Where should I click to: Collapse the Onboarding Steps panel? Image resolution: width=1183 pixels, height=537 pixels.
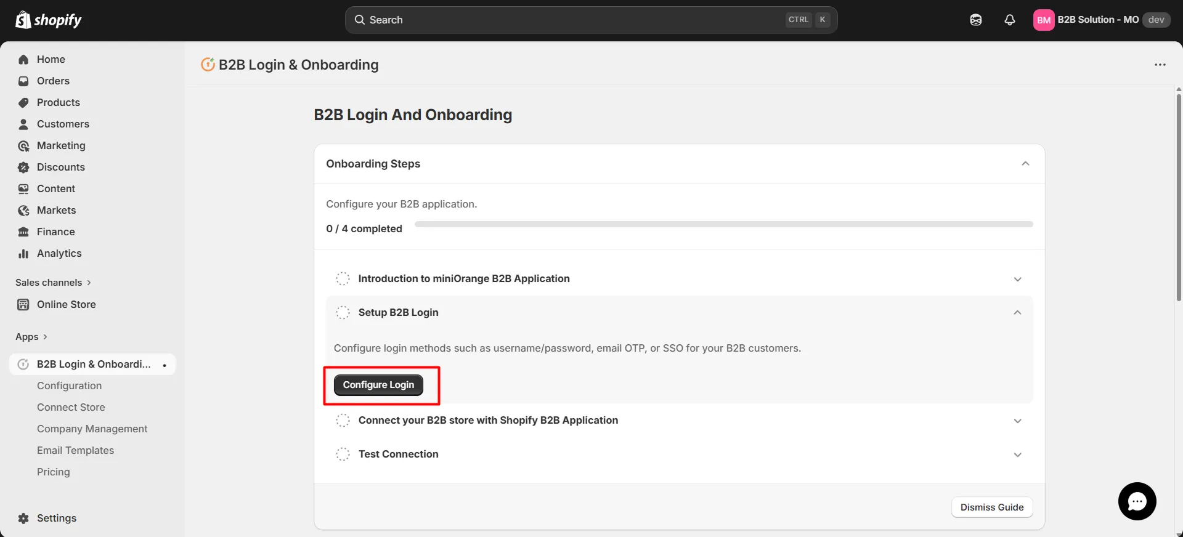point(1025,164)
